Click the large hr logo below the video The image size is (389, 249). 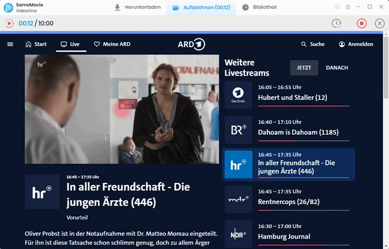pyautogui.click(x=42, y=192)
